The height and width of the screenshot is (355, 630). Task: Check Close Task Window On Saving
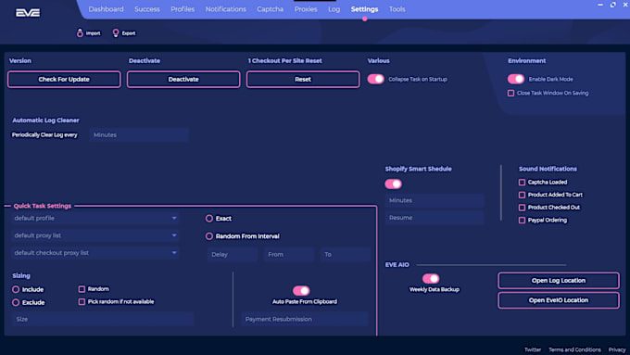(x=510, y=93)
